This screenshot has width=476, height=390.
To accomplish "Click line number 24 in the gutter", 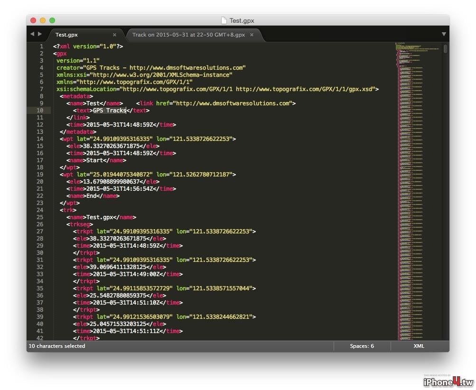I will coord(40,210).
